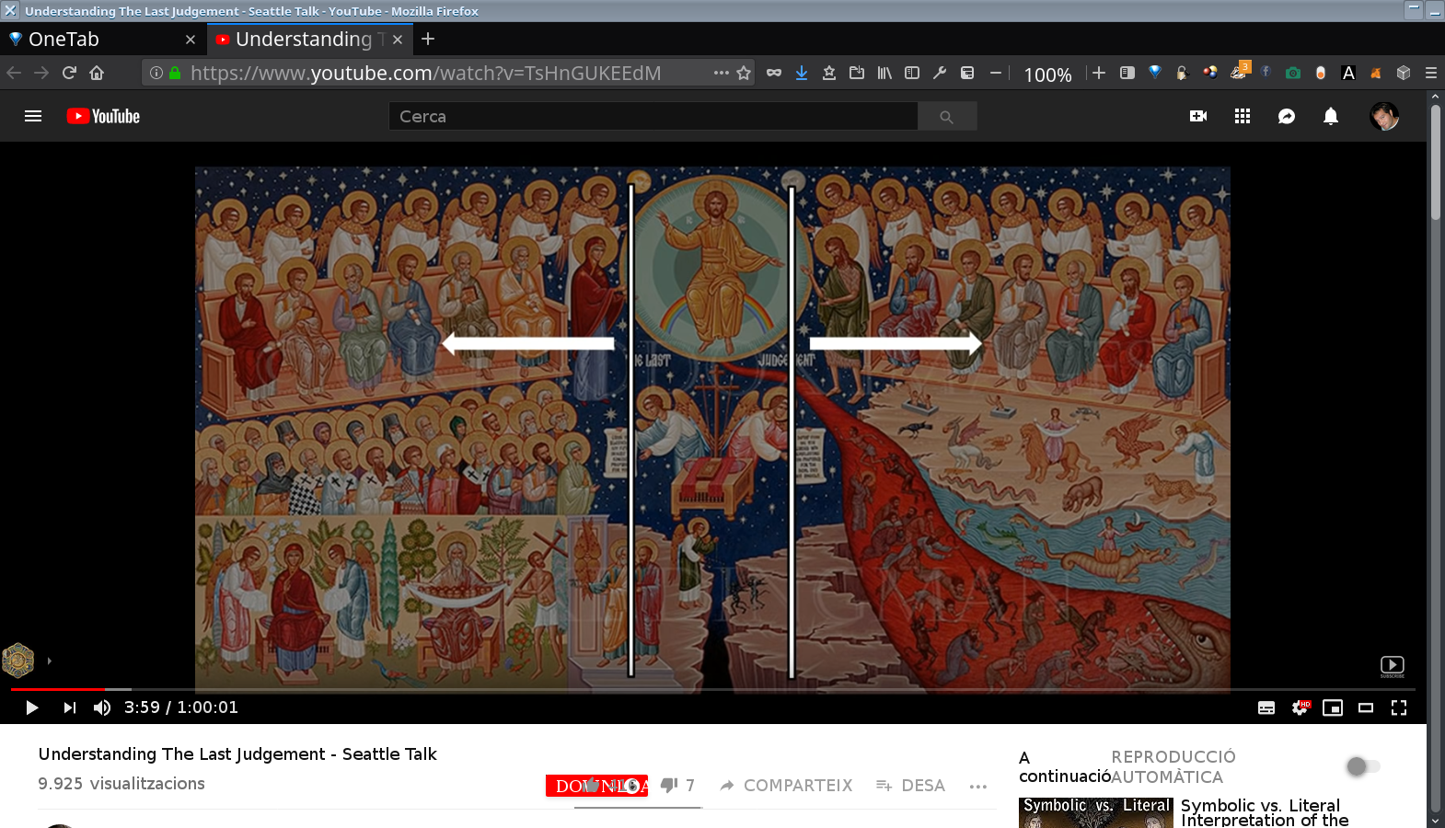Image resolution: width=1445 pixels, height=828 pixels.
Task: Open page actions three-dots menu
Action: point(722,73)
